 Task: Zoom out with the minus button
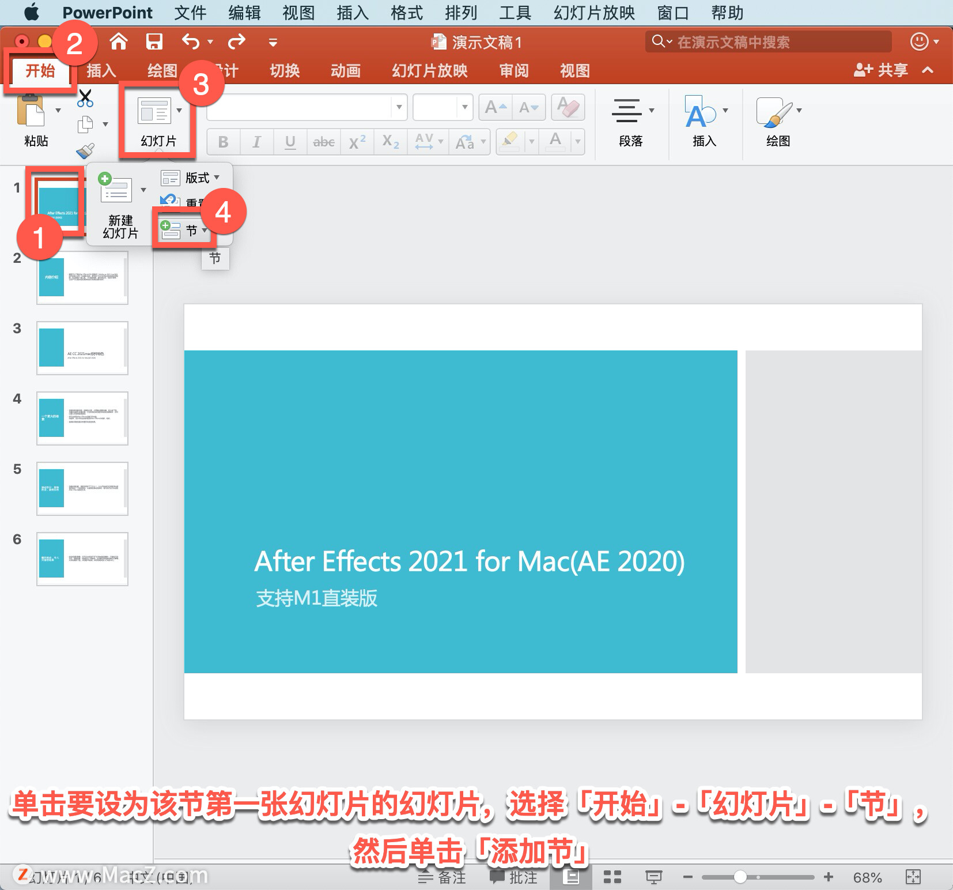(x=687, y=877)
